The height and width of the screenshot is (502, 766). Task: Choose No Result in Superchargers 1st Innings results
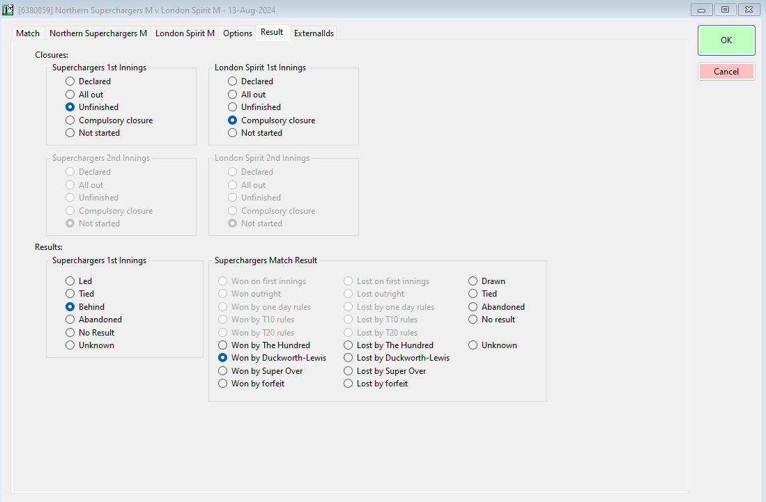[90, 333]
